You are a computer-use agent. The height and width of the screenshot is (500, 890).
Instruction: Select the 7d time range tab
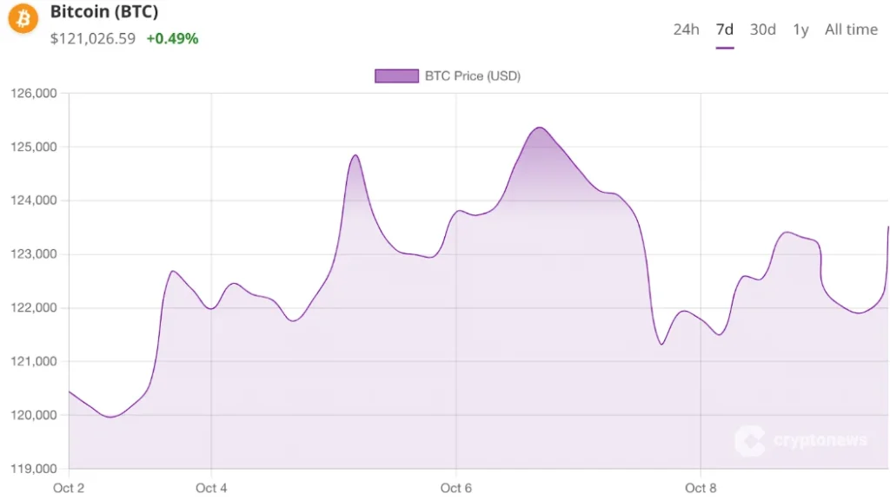(x=724, y=30)
